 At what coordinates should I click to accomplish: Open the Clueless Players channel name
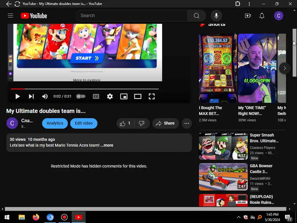point(262,148)
